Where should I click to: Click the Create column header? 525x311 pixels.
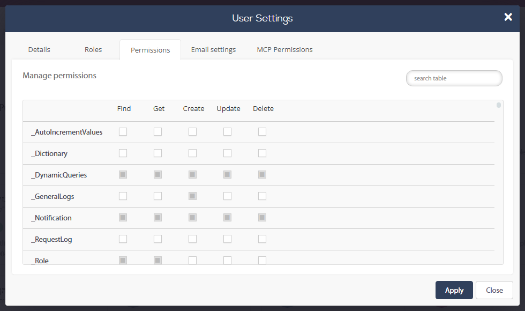pyautogui.click(x=193, y=108)
